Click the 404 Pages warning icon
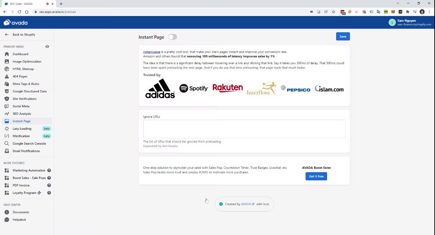 7,76
